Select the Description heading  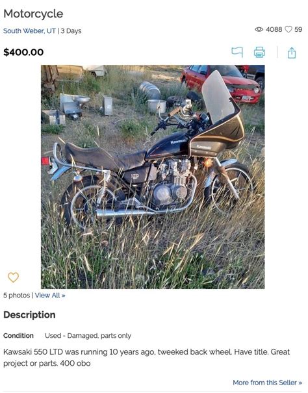coord(29,315)
